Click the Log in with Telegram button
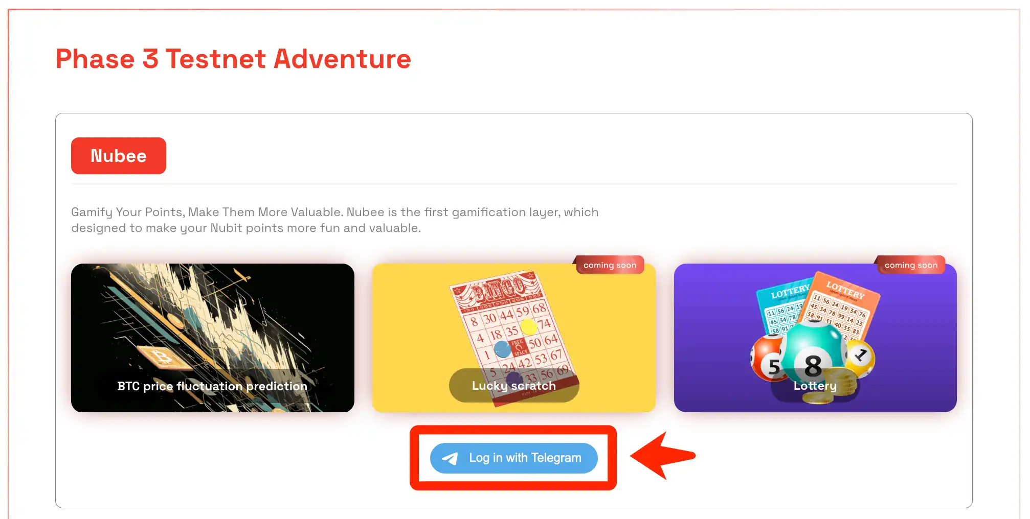The width and height of the screenshot is (1030, 519). (x=513, y=458)
